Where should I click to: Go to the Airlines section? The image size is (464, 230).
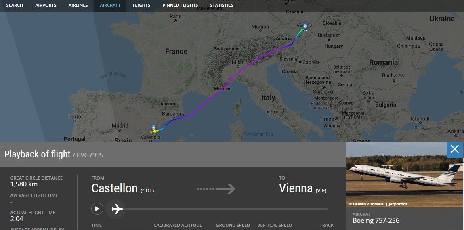[x=78, y=5]
